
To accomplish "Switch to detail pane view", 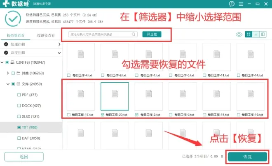I will 263,34.
